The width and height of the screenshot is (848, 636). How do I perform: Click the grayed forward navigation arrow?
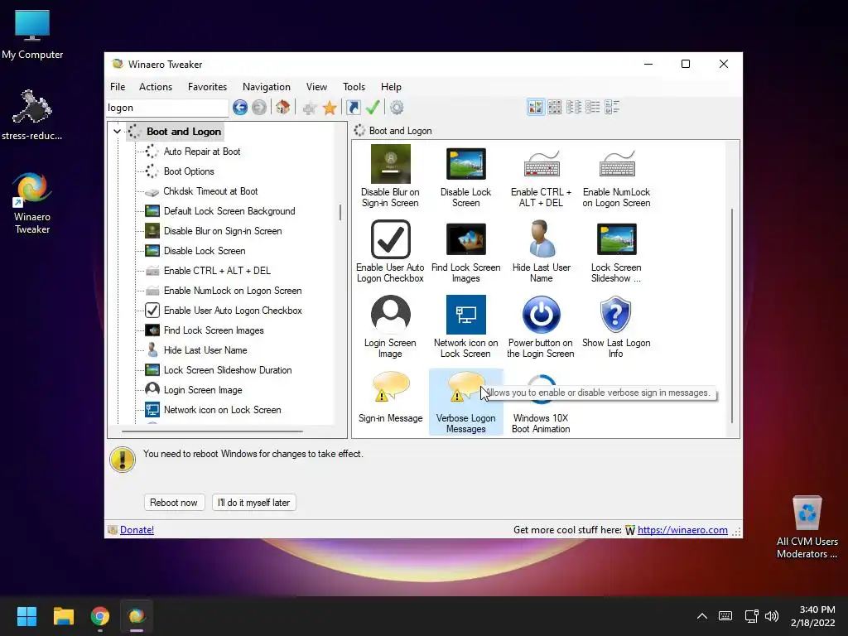pos(259,108)
